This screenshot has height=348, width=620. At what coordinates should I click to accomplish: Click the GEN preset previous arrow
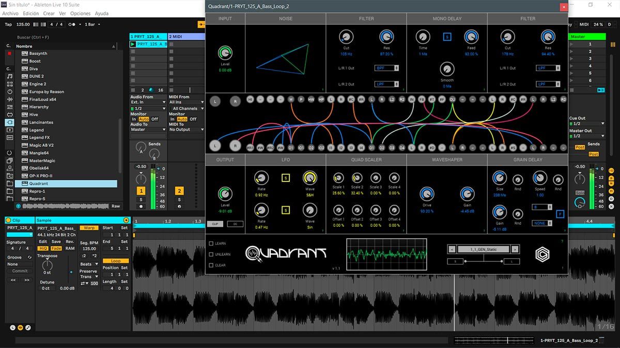(452, 249)
